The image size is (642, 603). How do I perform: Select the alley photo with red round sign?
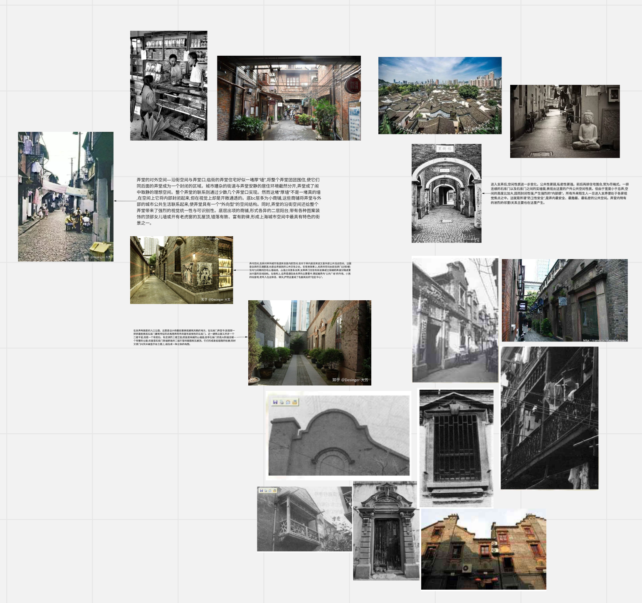pos(289,98)
